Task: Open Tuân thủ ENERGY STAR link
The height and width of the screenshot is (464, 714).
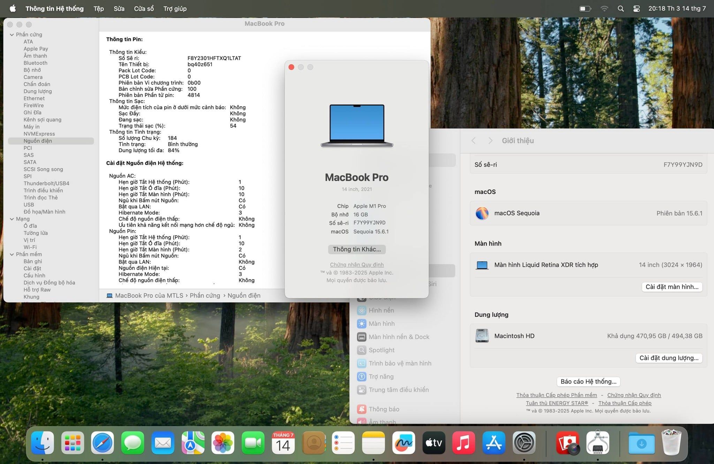Action: (x=557, y=403)
